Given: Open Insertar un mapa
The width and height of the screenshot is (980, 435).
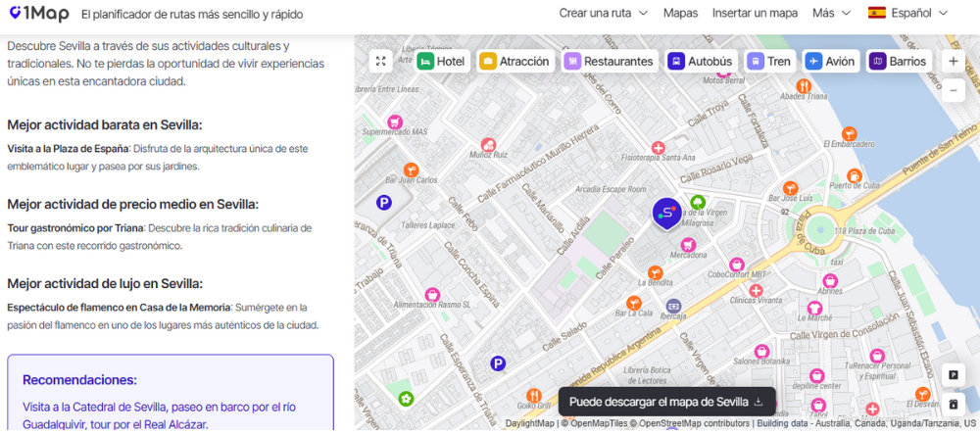Looking at the screenshot, I should click(x=755, y=13).
